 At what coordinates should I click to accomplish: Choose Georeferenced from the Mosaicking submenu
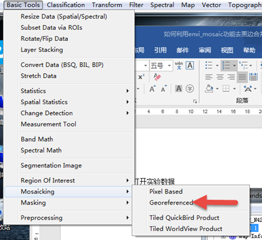click(171, 203)
